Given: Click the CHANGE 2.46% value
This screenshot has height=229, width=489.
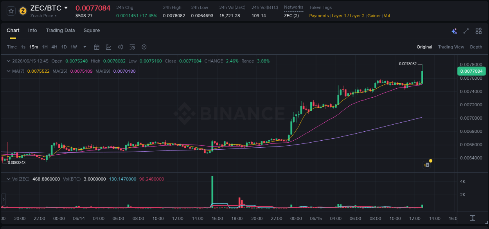Looking at the screenshot, I should [x=232, y=61].
